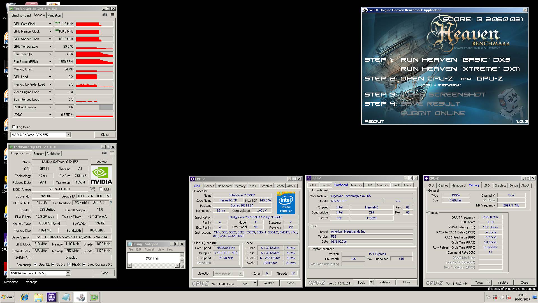Click the camera icon in GPU-Z Graphics Card window

click(x=104, y=153)
